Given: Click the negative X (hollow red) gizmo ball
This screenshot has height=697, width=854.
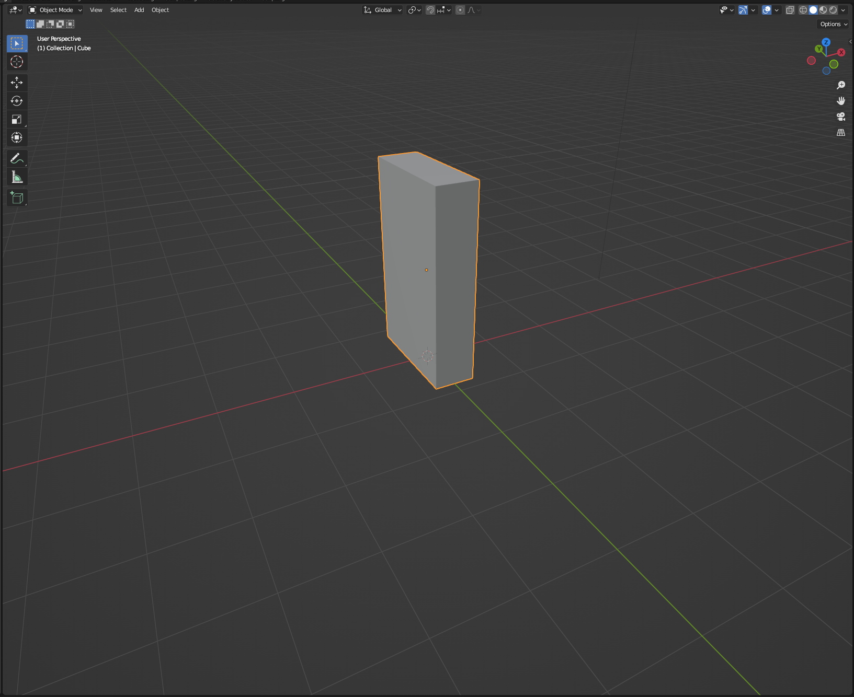Looking at the screenshot, I should point(811,61).
